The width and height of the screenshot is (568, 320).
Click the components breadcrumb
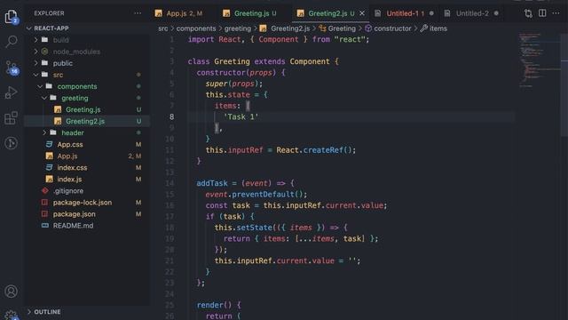(x=196, y=28)
